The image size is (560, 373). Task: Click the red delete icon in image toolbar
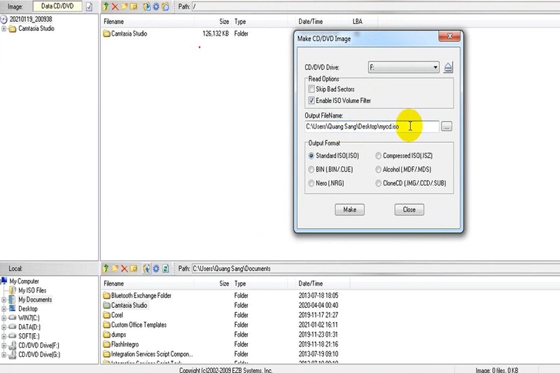click(115, 6)
